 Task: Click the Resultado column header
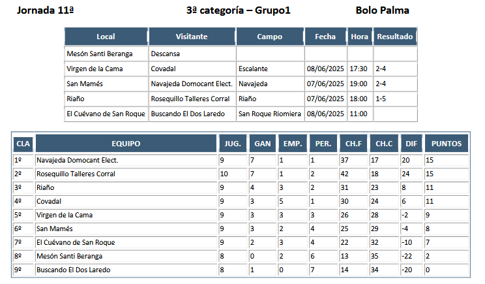395,37
